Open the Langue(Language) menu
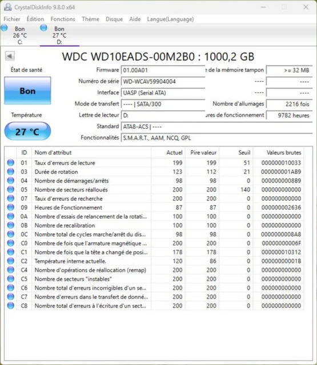 [170, 19]
